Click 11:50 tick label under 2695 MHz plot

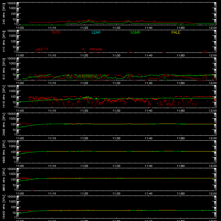pyautogui.click(x=181, y=138)
